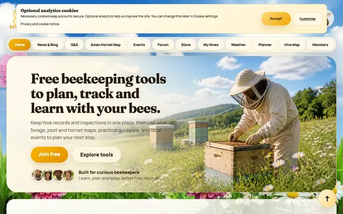Accept optional analytics cookies
The height and width of the screenshot is (214, 343).
pos(276,19)
